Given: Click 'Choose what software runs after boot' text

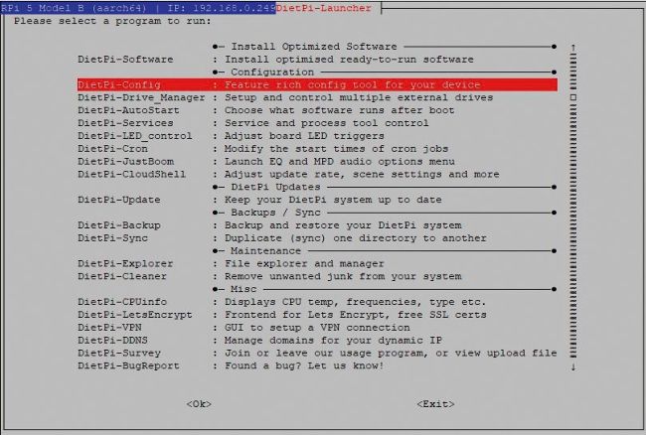Looking at the screenshot, I should point(339,110).
